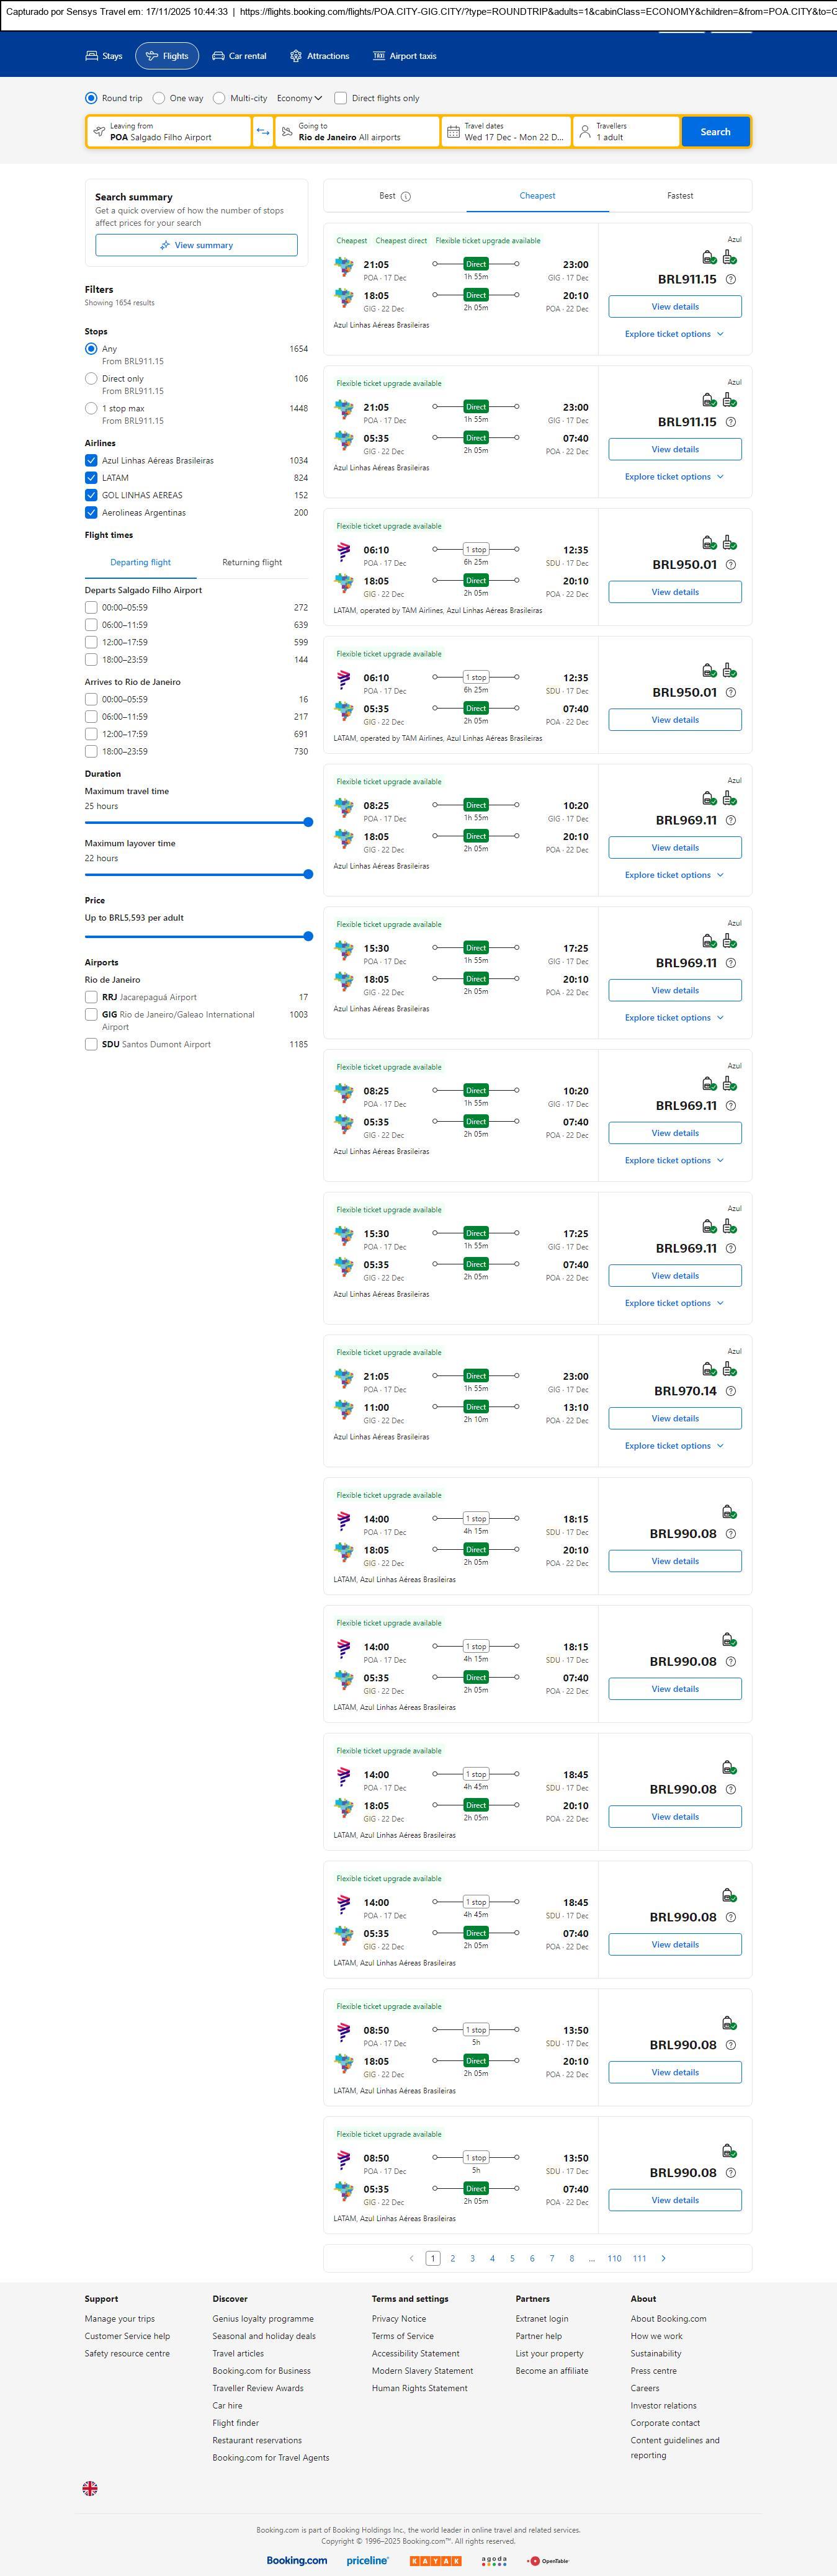Expand Explore ticket options for BRL970.14 flight
This screenshot has width=837, height=2576.
pos(673,1446)
